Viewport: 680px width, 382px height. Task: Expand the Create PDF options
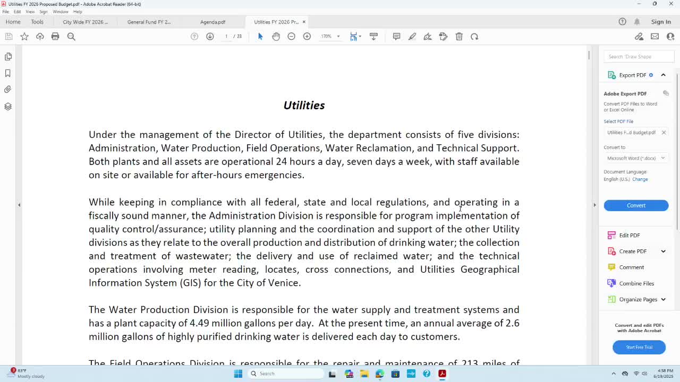coord(663,251)
